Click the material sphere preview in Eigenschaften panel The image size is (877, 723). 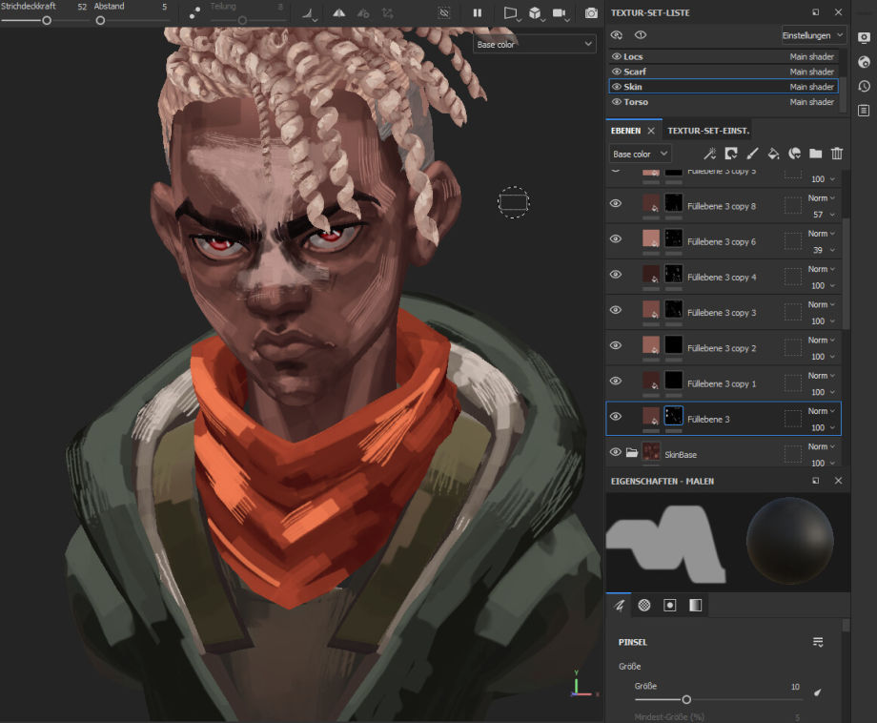(789, 544)
